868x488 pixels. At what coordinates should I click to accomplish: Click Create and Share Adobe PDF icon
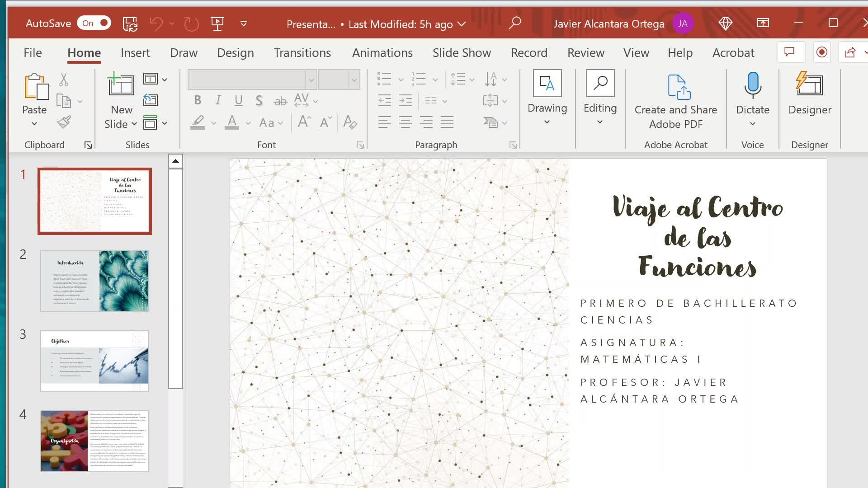pos(679,87)
